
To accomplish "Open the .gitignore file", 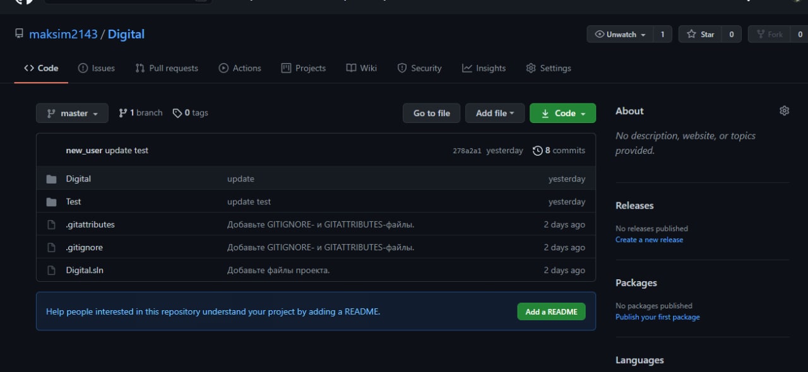I will (x=84, y=247).
